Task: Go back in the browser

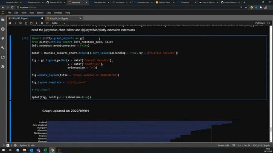Action: [3, 8]
